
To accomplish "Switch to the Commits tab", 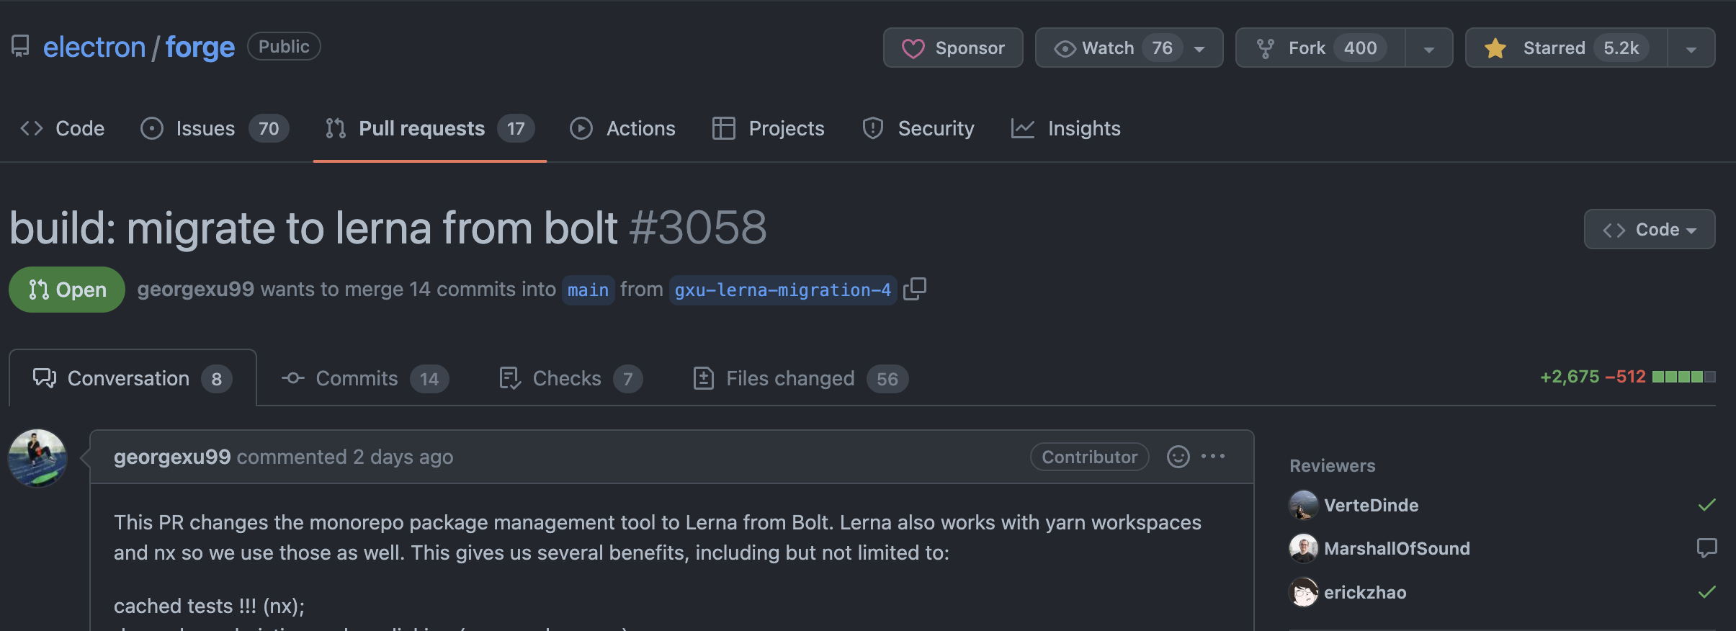I will (x=364, y=378).
